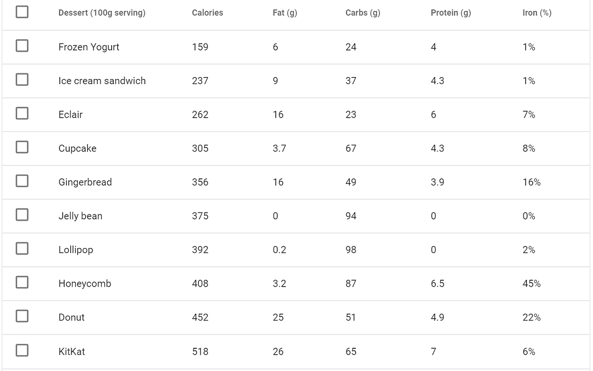The width and height of the screenshot is (593, 371).
Task: Select the Honeycomb table row
Action: click(x=296, y=284)
